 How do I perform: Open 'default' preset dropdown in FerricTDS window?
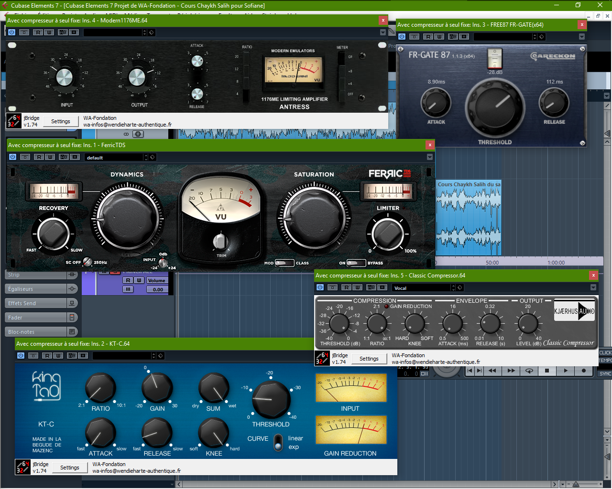(114, 157)
